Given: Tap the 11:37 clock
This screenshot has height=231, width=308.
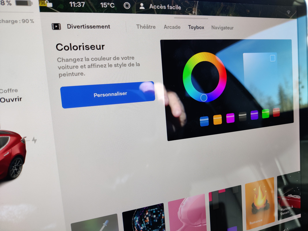Looking at the screenshot, I should (x=77, y=4).
